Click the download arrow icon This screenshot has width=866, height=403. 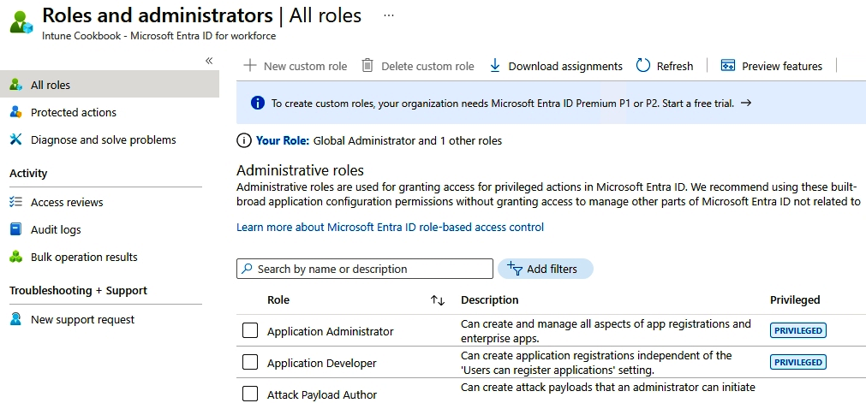pyautogui.click(x=495, y=66)
